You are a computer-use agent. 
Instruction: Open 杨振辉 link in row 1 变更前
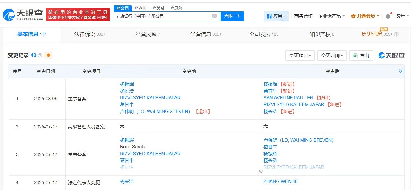pyautogui.click(x=127, y=84)
